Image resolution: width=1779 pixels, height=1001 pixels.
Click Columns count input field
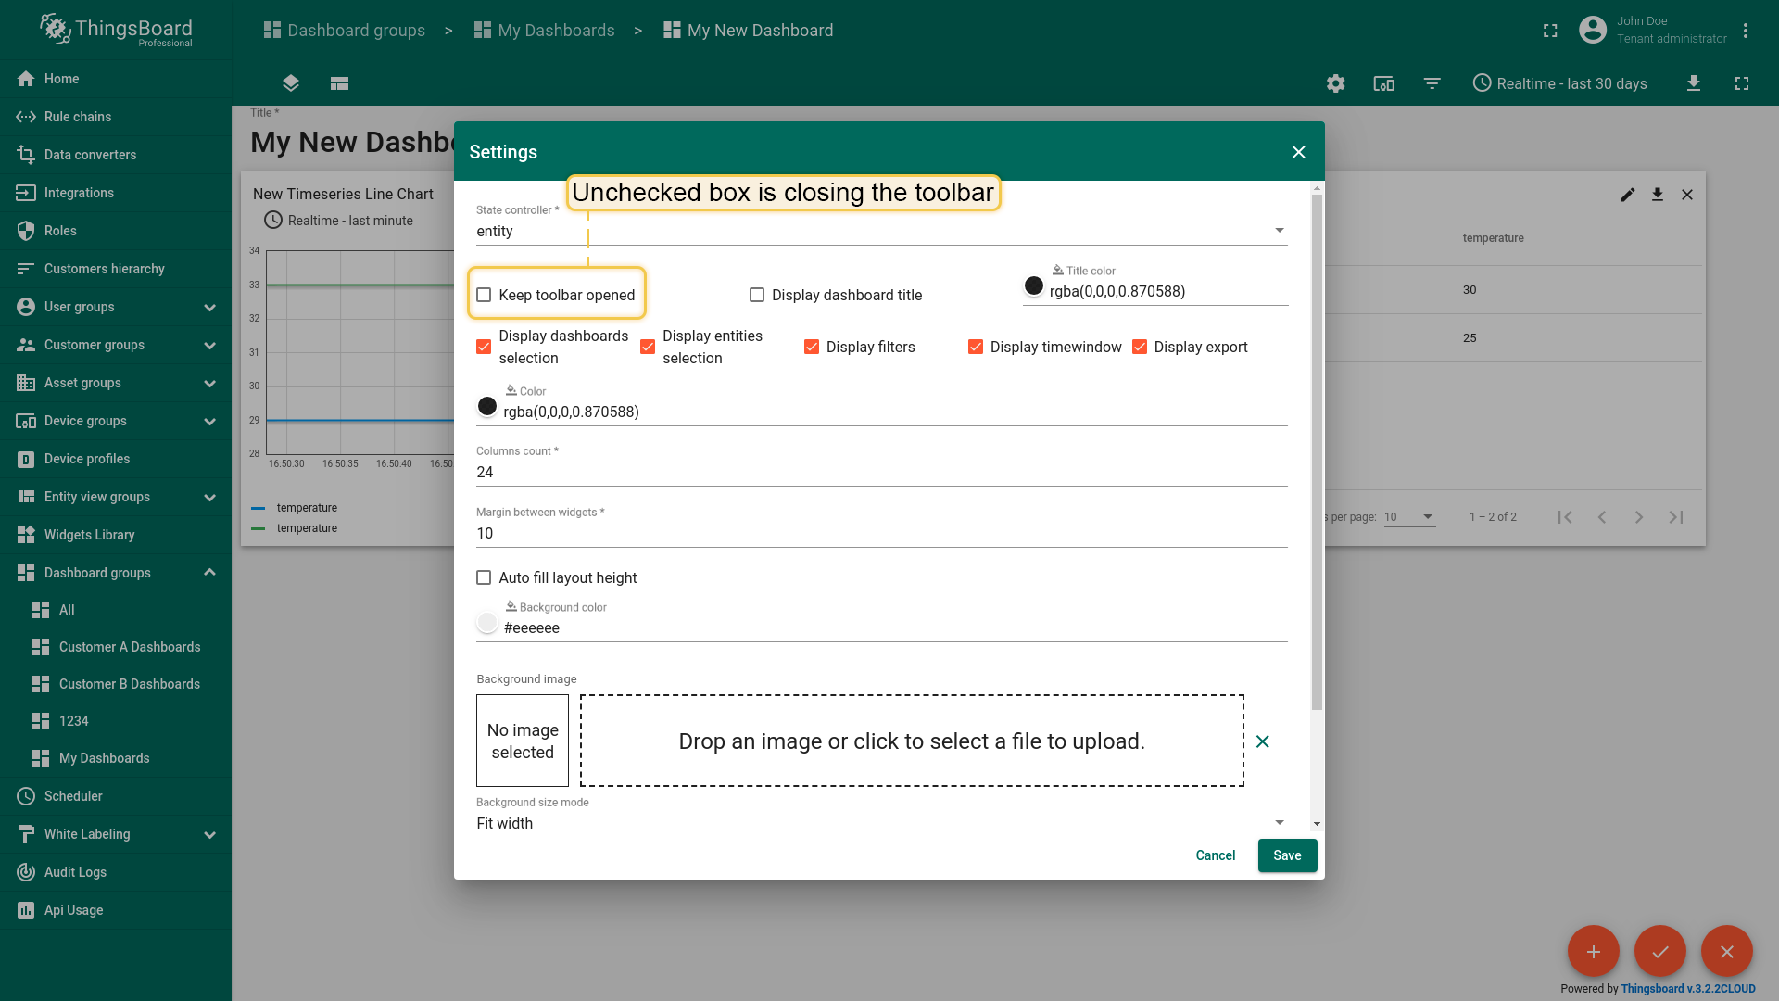coord(881,472)
